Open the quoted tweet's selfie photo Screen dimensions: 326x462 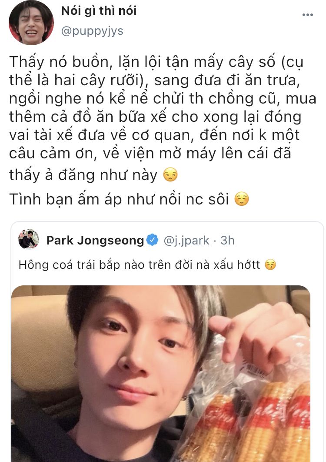(x=161, y=374)
